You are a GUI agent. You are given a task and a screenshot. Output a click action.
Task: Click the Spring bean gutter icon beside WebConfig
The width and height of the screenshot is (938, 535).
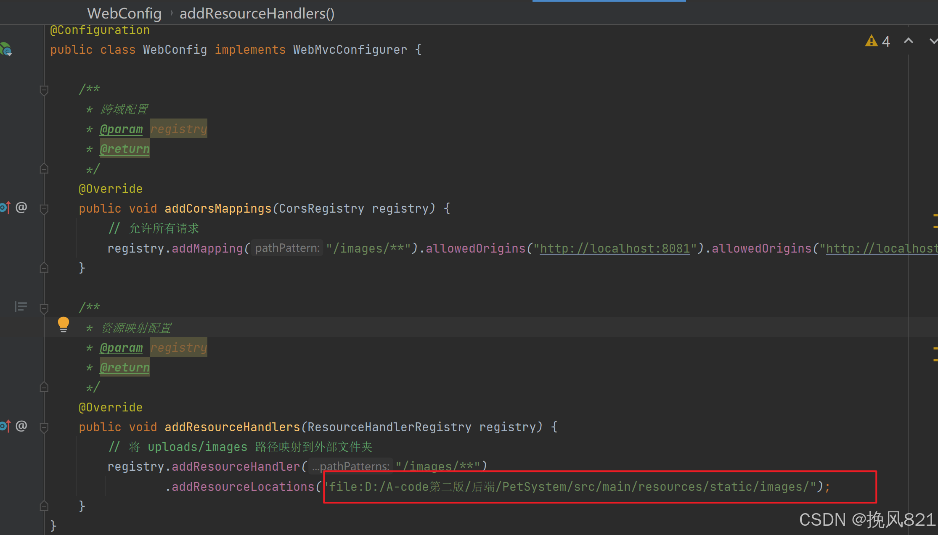point(6,49)
